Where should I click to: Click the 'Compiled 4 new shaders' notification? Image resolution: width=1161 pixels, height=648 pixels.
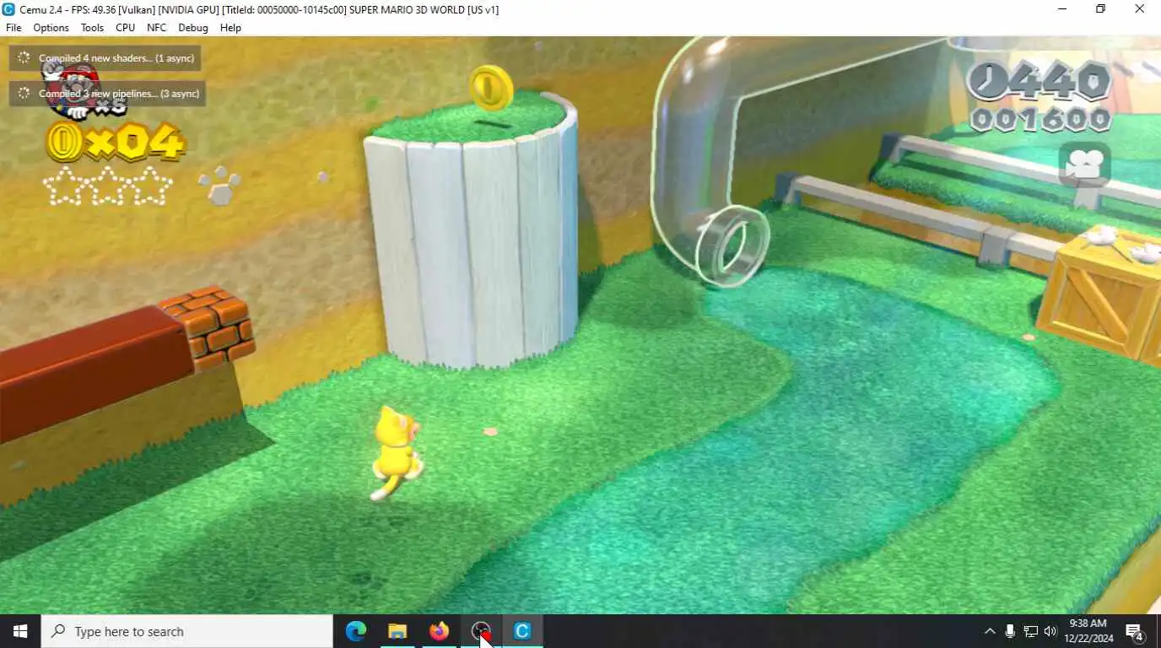[x=106, y=58]
